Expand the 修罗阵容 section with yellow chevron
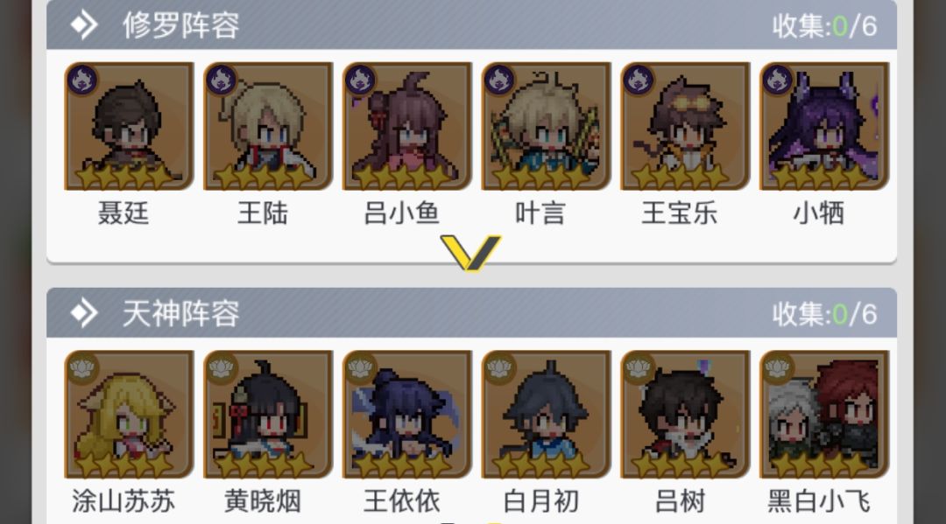Viewport: 946px width, 524px height. (x=470, y=252)
